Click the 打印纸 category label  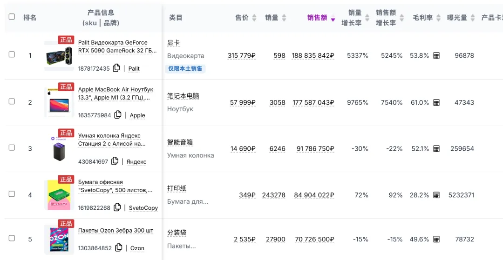point(177,188)
